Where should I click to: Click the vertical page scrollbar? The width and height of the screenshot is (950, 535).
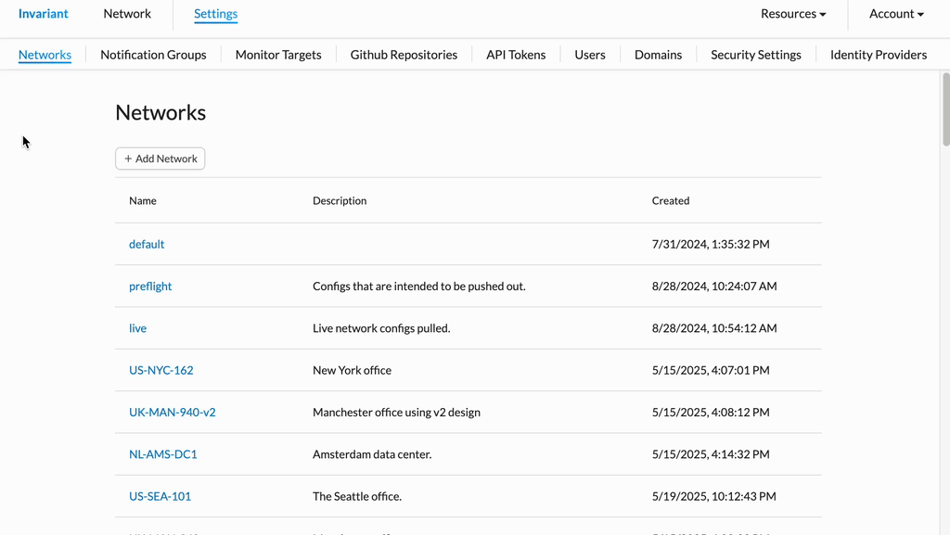[945, 108]
